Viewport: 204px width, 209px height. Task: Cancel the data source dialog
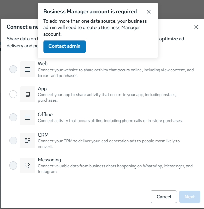click(x=164, y=197)
